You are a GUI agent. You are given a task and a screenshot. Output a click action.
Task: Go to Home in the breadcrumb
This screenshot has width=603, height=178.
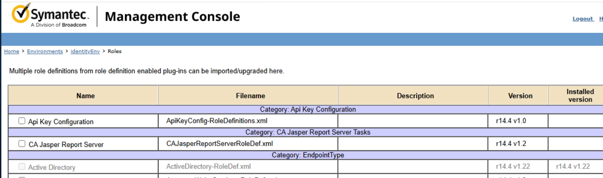click(12, 51)
